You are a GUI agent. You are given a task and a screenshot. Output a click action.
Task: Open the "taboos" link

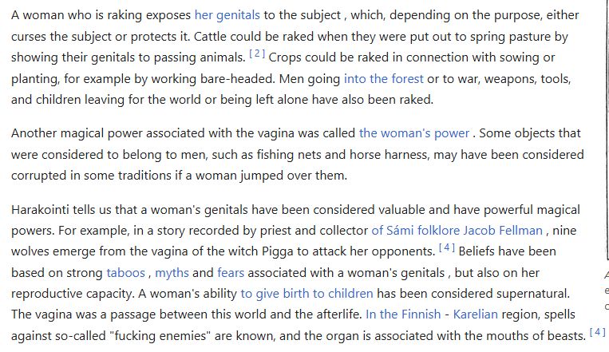coord(126,273)
